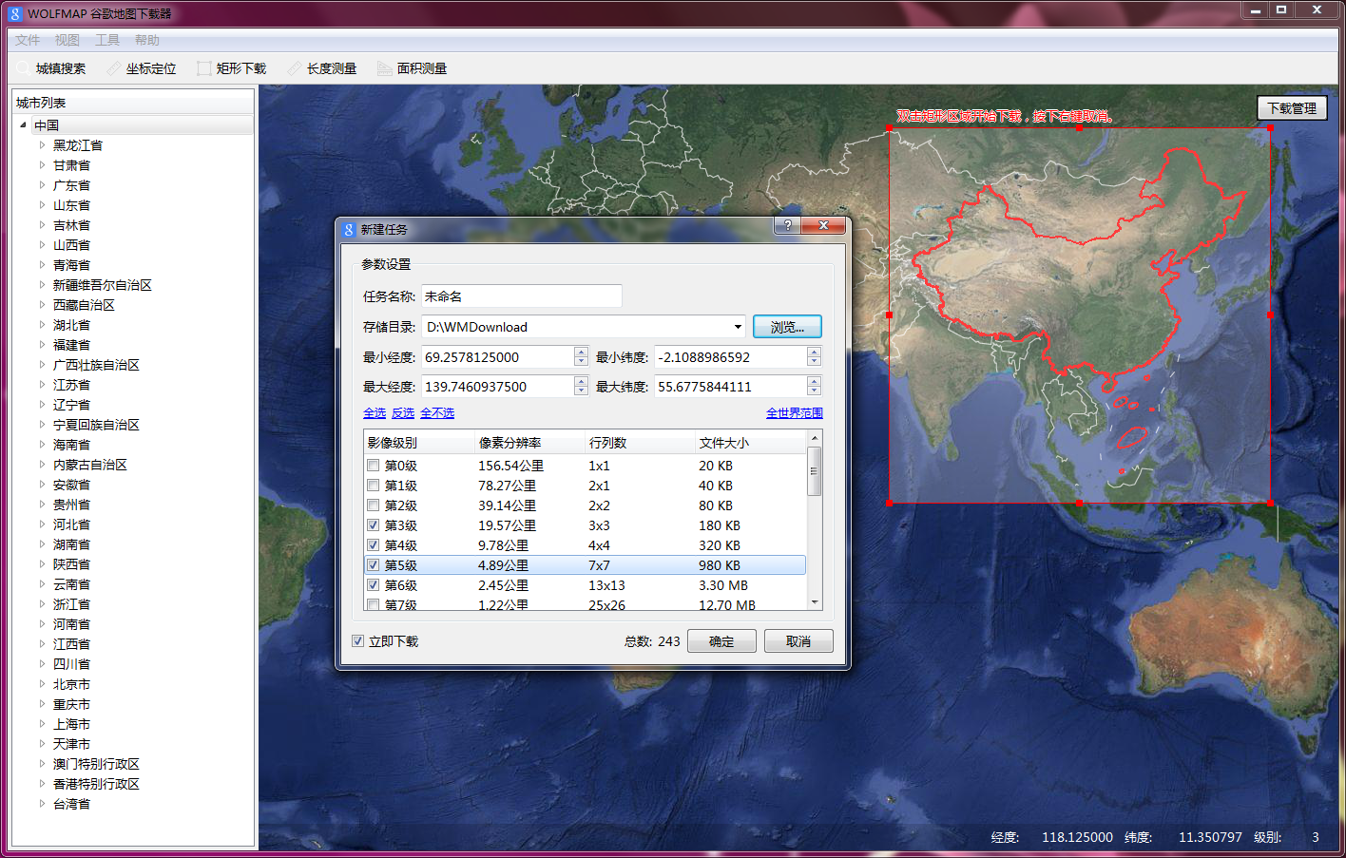Screen dimensions: 1346x858
Task: Open the 帮助 menu
Action: (147, 40)
